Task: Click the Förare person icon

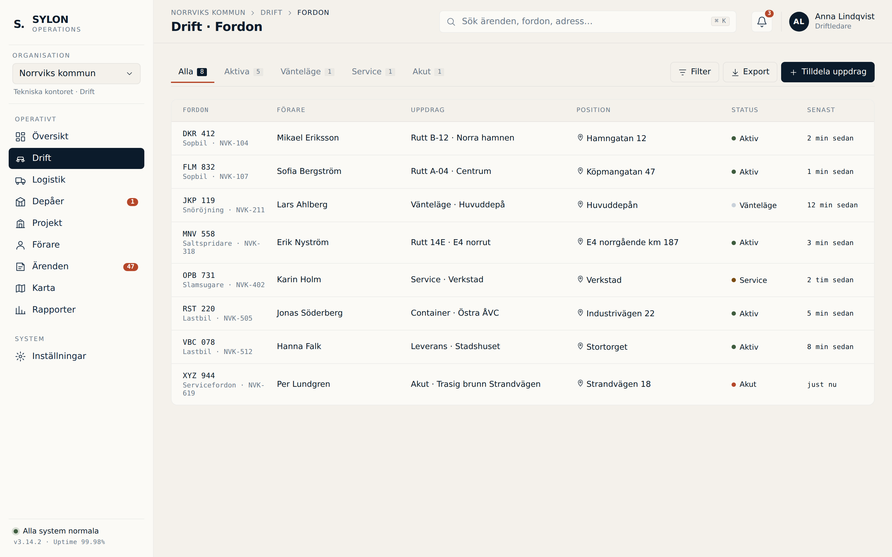Action: coord(20,245)
